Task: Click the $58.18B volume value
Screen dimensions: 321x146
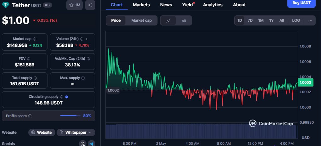Action: (x=65, y=45)
